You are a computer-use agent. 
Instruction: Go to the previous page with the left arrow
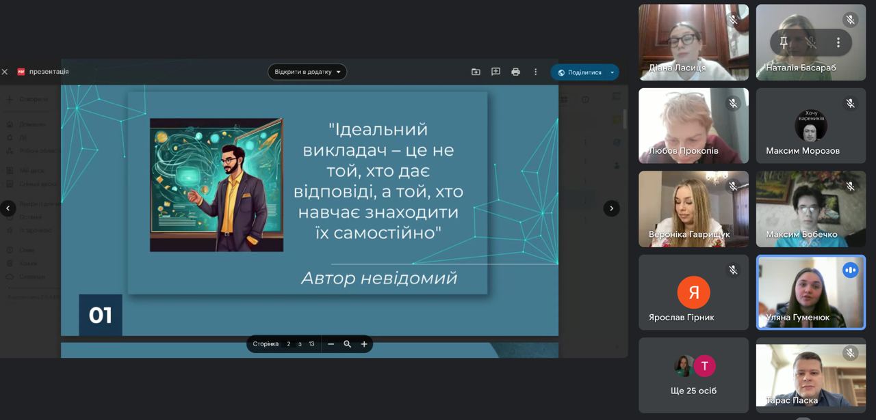tap(8, 208)
